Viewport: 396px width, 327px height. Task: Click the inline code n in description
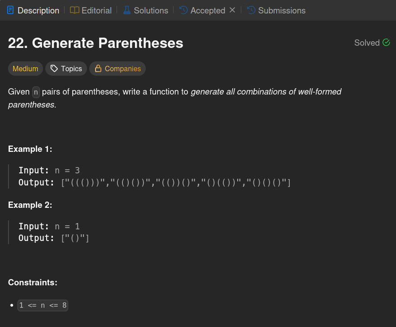click(36, 92)
